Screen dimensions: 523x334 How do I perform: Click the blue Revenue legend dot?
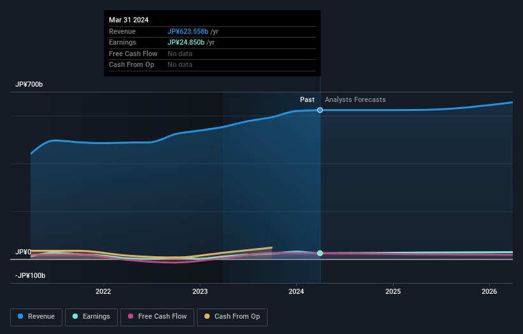click(20, 316)
